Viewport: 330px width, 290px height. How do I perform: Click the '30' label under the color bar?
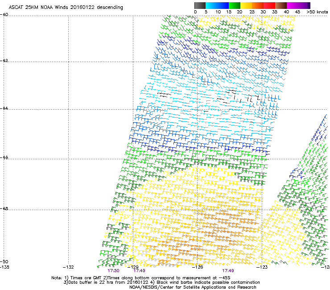coord(263,12)
